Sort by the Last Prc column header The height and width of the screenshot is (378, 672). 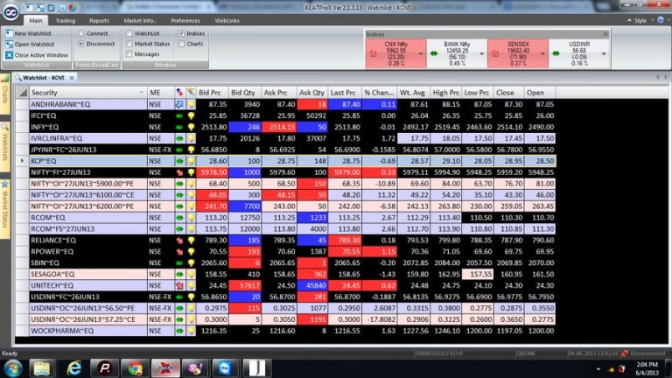tap(344, 92)
